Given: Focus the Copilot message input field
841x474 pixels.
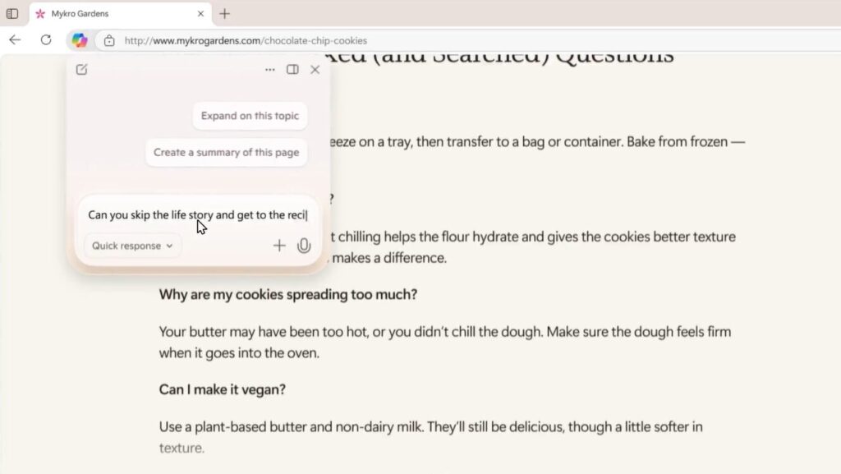Looking at the screenshot, I should coord(198,215).
